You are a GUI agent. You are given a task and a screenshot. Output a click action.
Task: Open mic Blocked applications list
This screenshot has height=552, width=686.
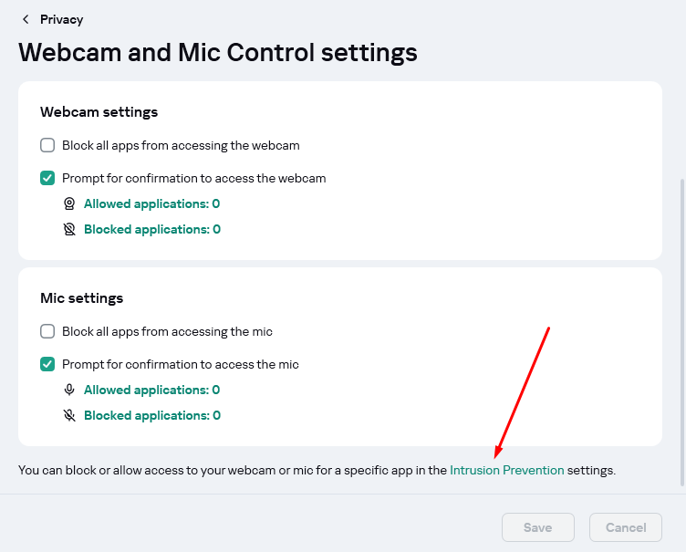[x=151, y=415]
